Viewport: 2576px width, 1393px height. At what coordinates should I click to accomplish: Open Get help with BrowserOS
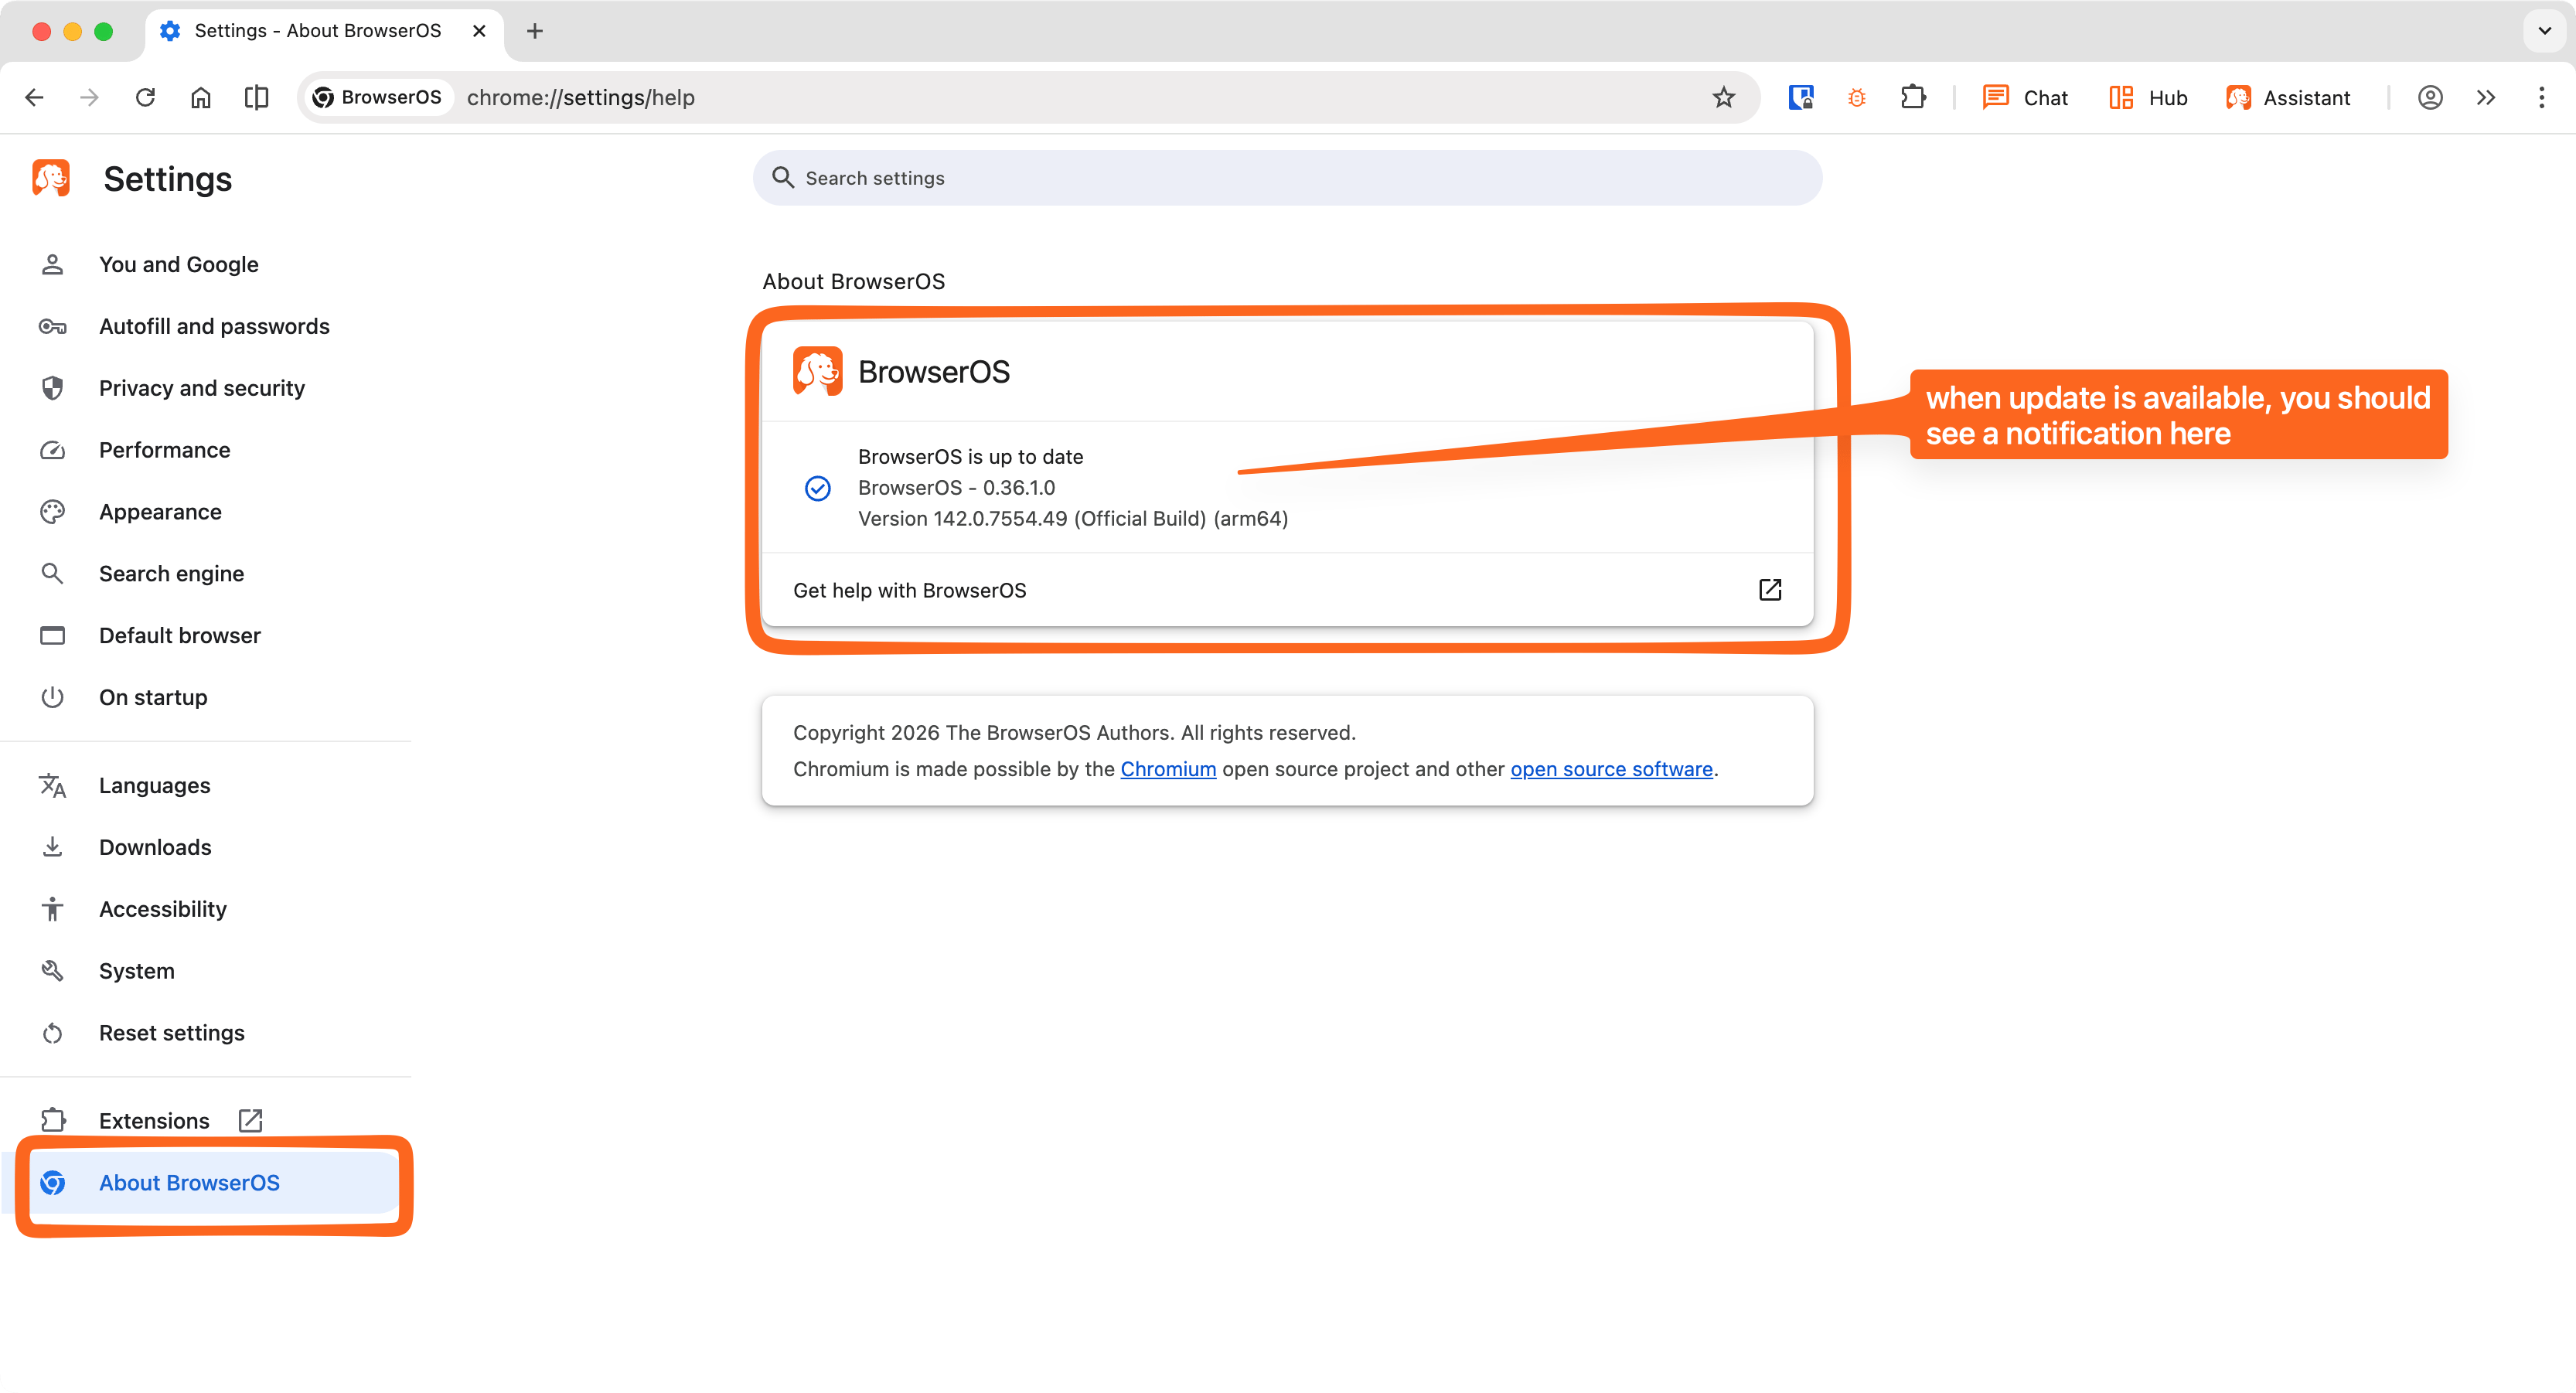click(x=1287, y=590)
